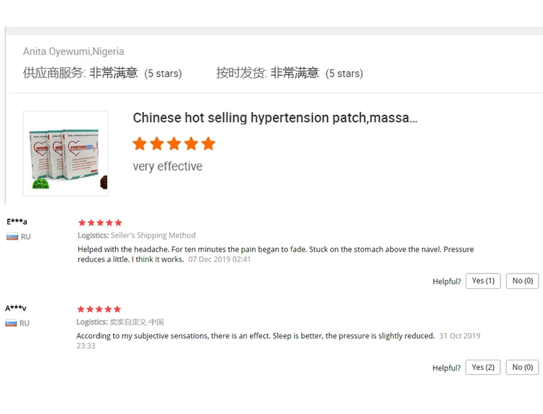Select reviewer name A***v
The height and width of the screenshot is (414, 543).
point(16,308)
